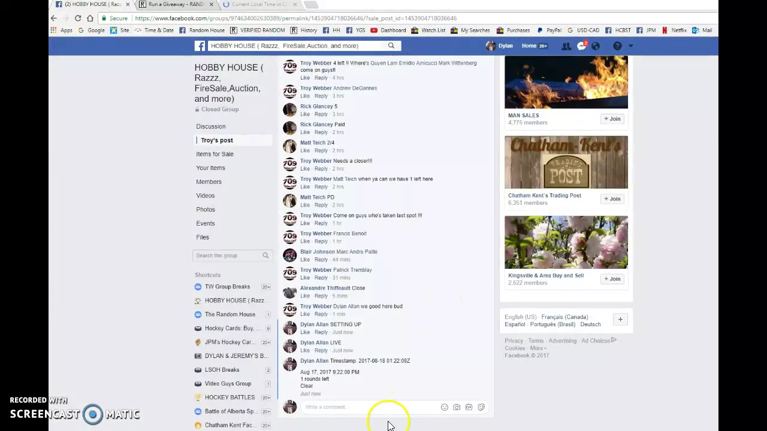767x431 pixels.
Task: Go back using browser back arrow
Action: pyautogui.click(x=54, y=18)
